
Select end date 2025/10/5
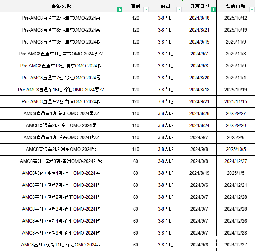pyautogui.click(x=236, y=149)
